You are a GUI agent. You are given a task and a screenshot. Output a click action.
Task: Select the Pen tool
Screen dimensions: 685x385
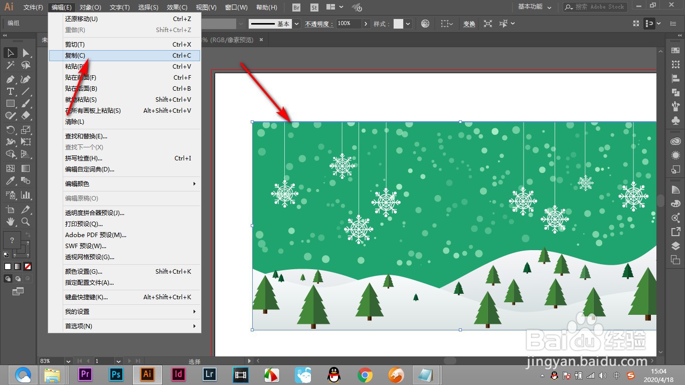tap(10, 79)
